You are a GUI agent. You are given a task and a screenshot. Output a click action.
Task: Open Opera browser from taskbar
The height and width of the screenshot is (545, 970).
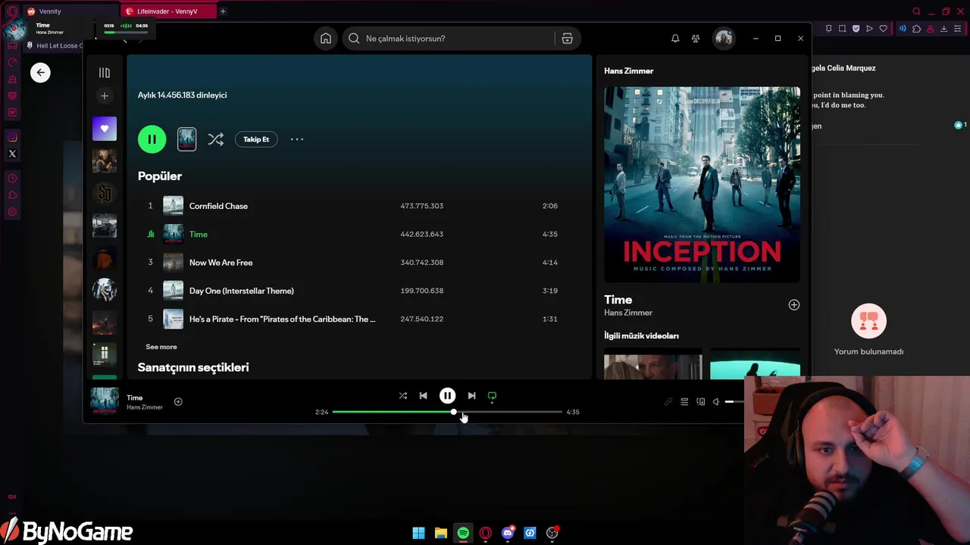(485, 533)
